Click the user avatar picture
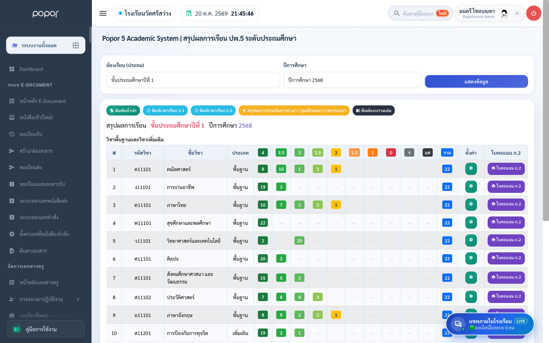Viewport: 549px width, 343px height. pos(504,13)
